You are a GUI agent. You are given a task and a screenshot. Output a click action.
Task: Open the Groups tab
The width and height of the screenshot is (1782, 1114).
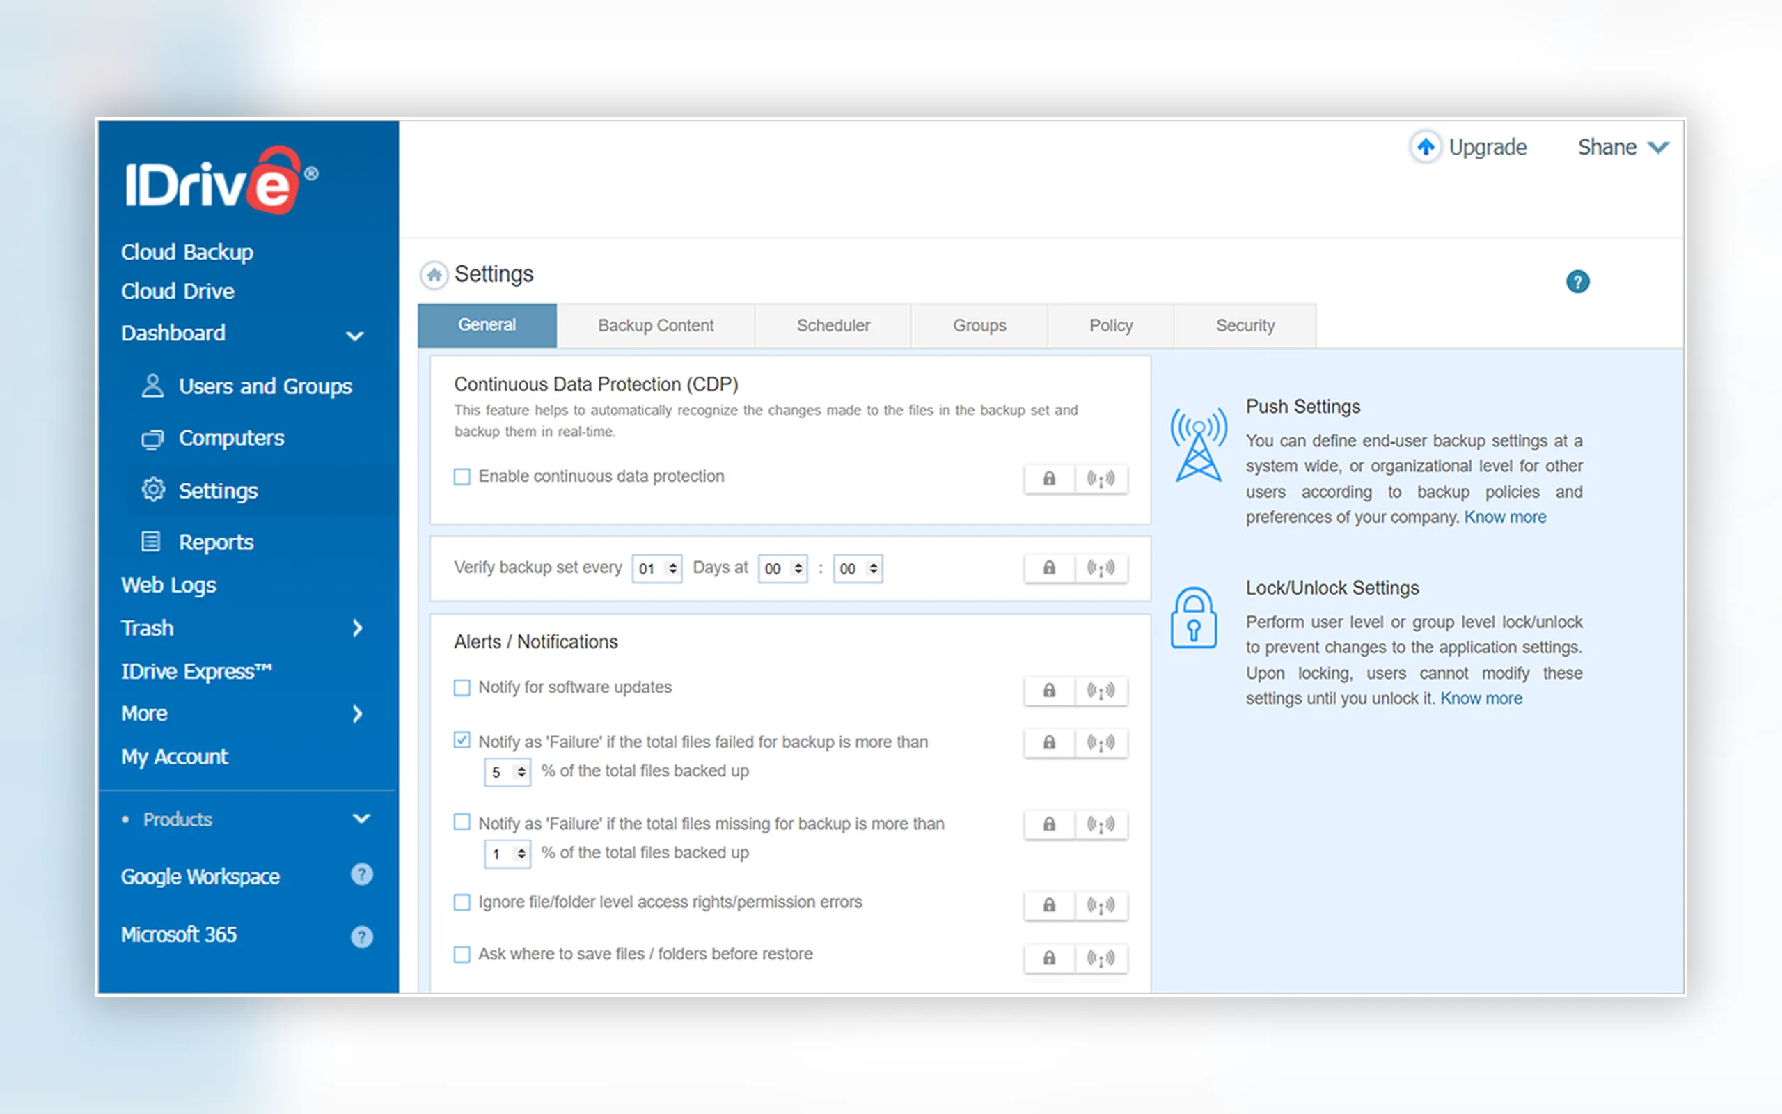tap(979, 326)
